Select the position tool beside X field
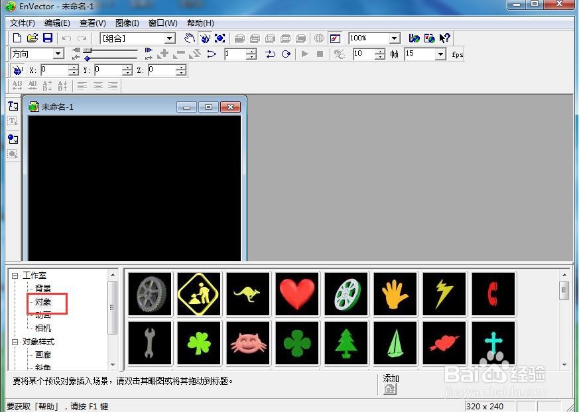The width and height of the screenshot is (579, 412). 17,70
